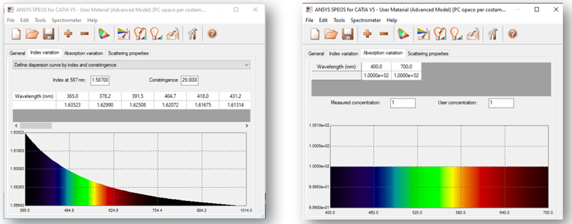Click plain light bulb icon in right window
The image size is (572, 224).
(456, 34)
